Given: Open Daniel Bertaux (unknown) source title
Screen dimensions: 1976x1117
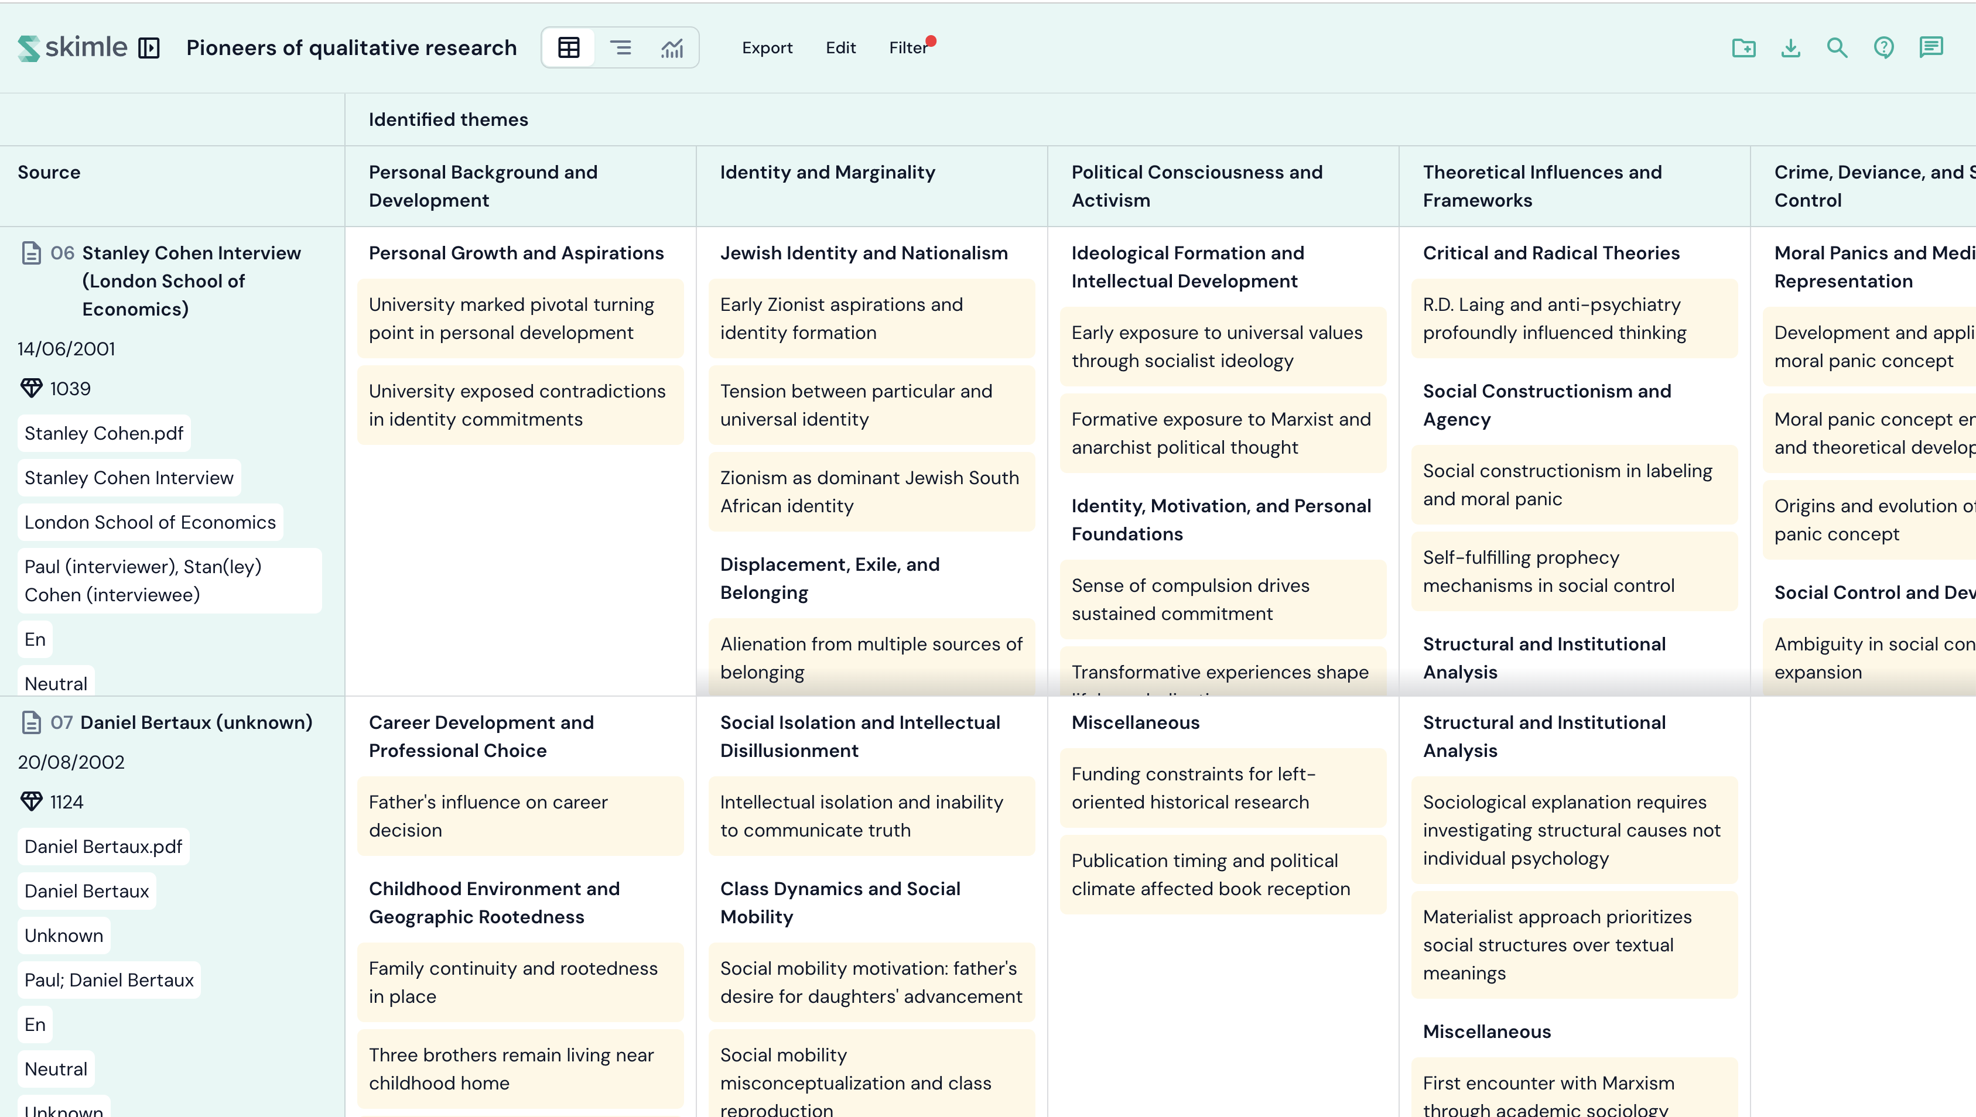Looking at the screenshot, I should pyautogui.click(x=196, y=722).
